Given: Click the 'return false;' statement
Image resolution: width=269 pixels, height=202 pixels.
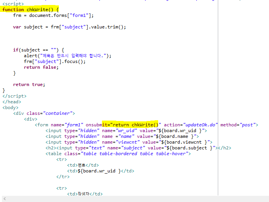Looking at the screenshot, I should [41, 67].
